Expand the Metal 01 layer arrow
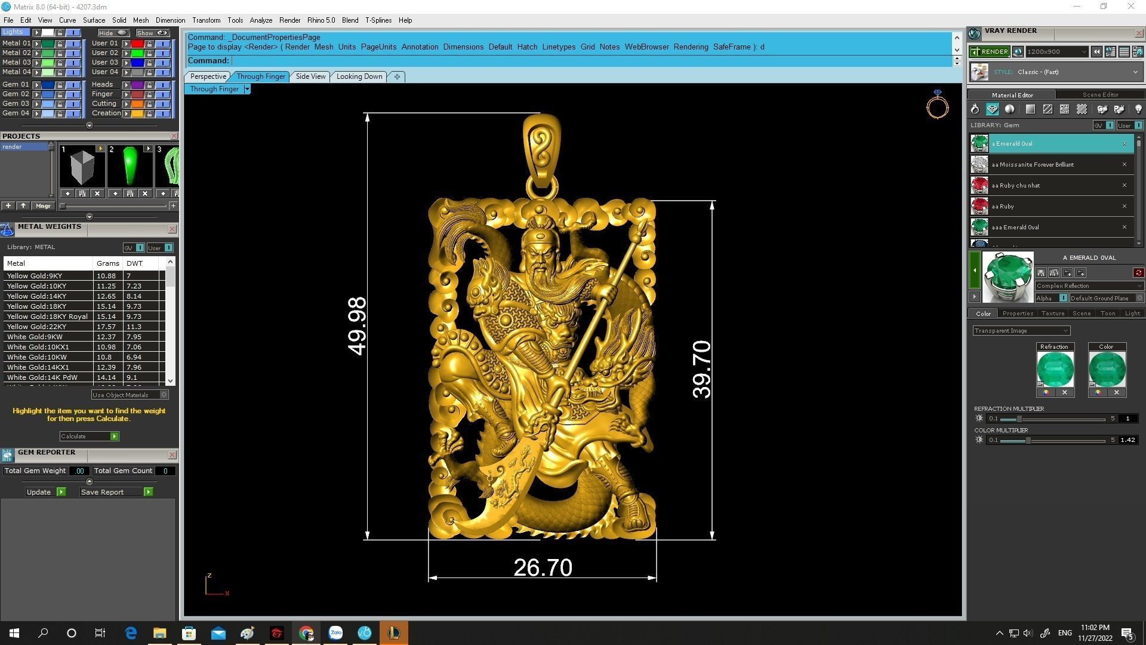This screenshot has height=645, width=1146. tap(36, 44)
